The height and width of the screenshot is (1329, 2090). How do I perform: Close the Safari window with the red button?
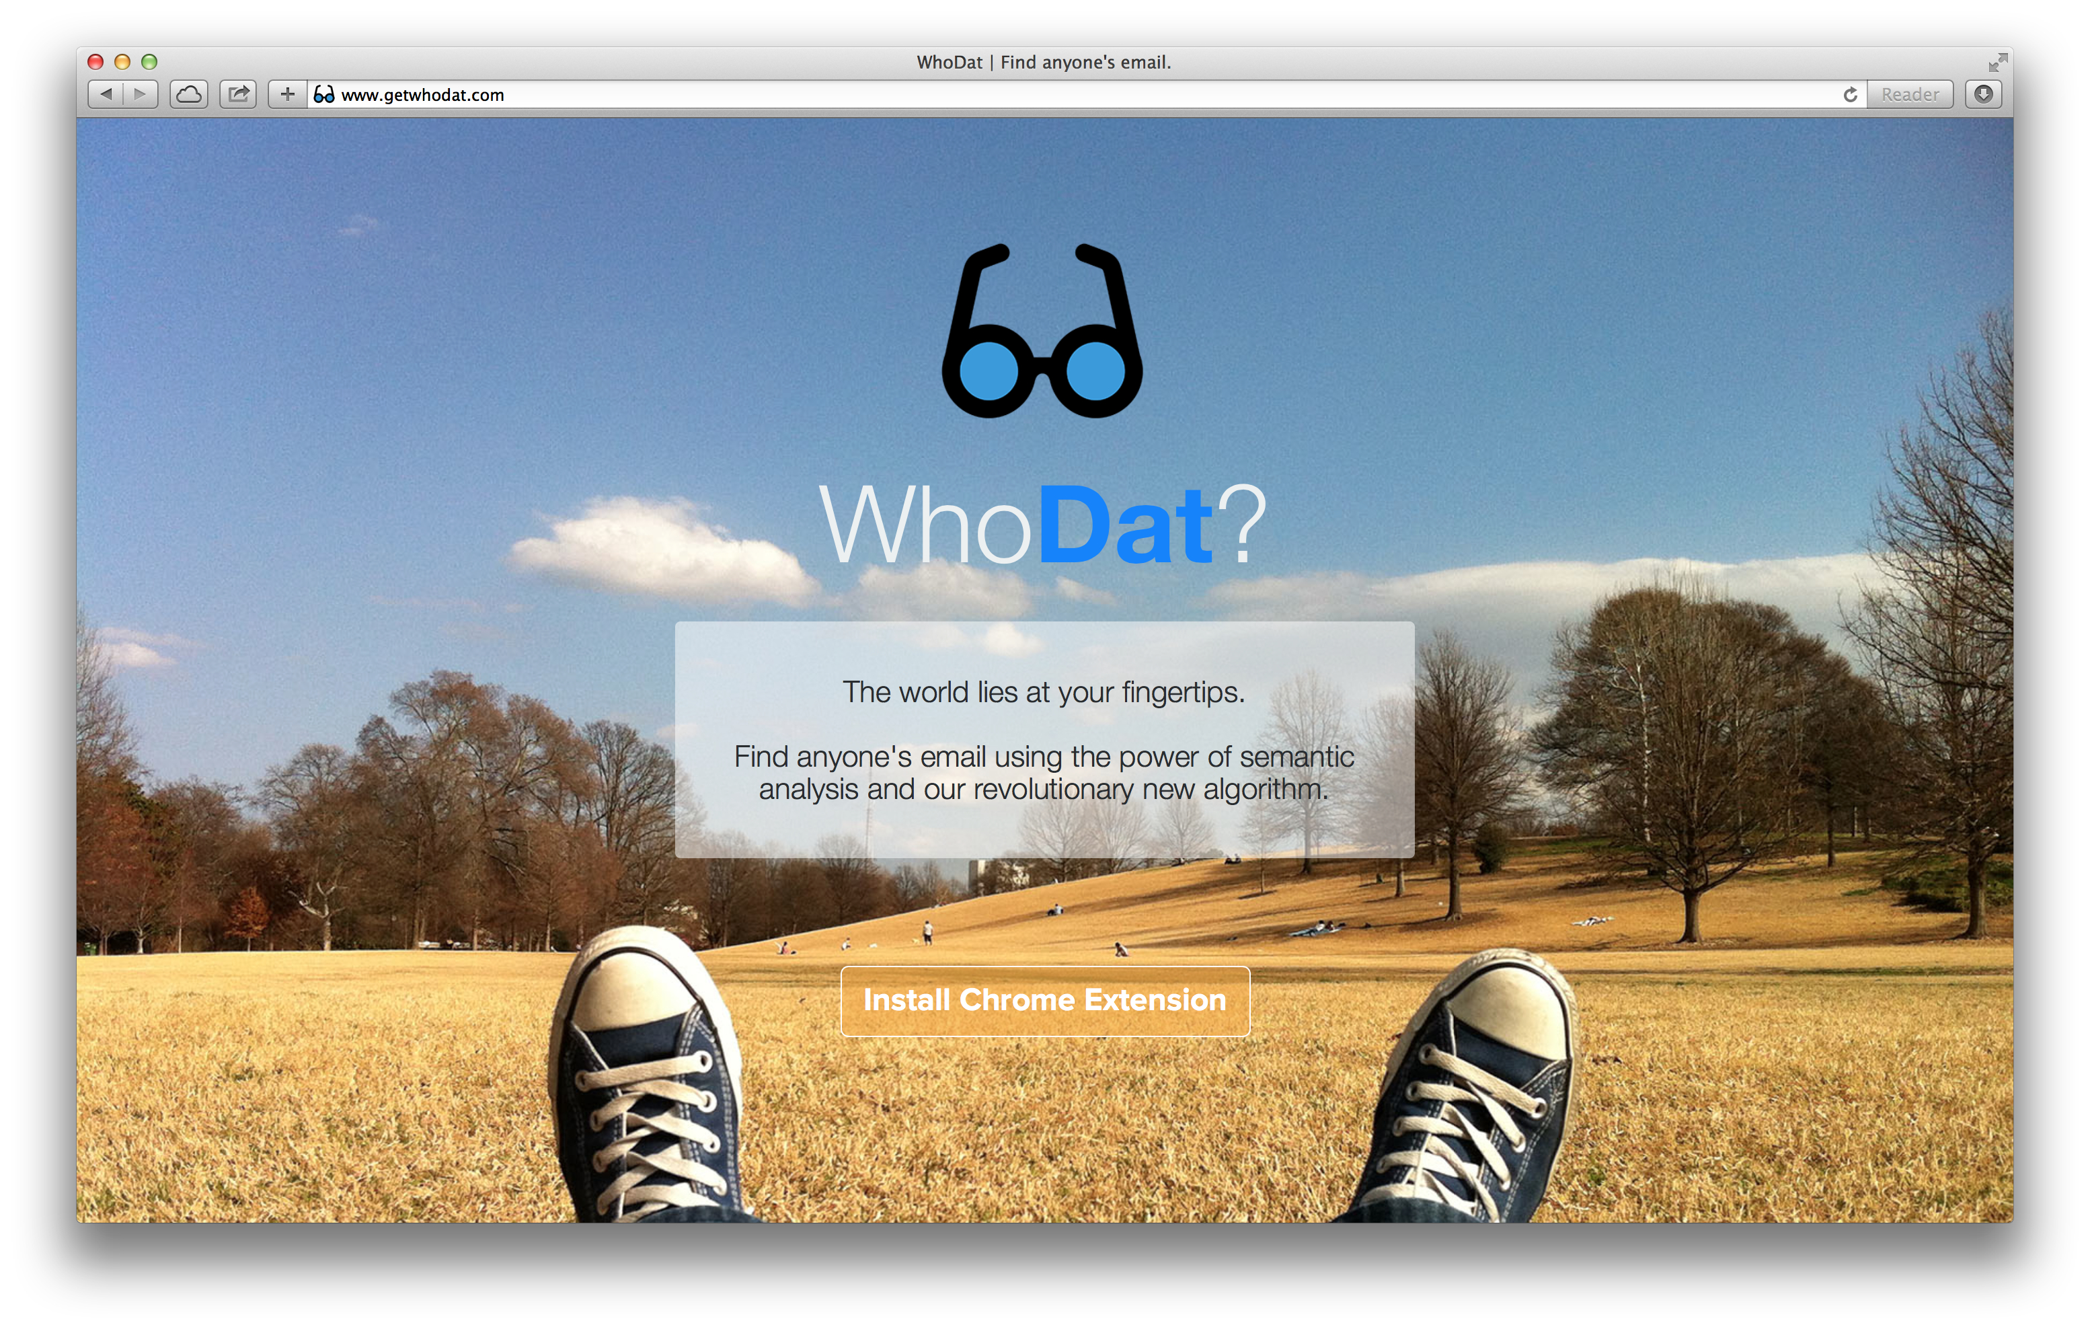[95, 62]
